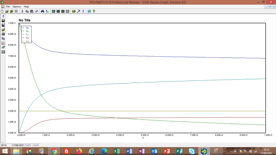Open the File menu
This screenshot has height=155, width=276.
coord(8,7)
